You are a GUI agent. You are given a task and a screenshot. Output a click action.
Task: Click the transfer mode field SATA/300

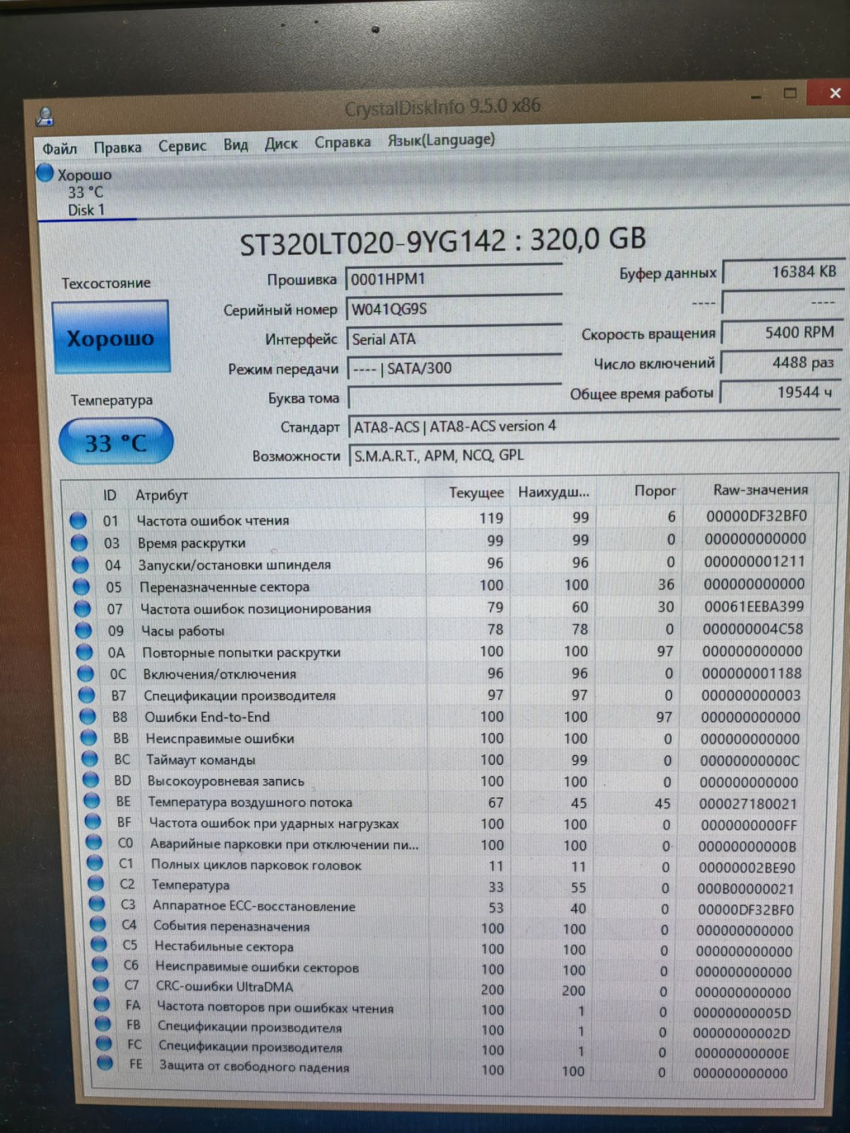454,368
